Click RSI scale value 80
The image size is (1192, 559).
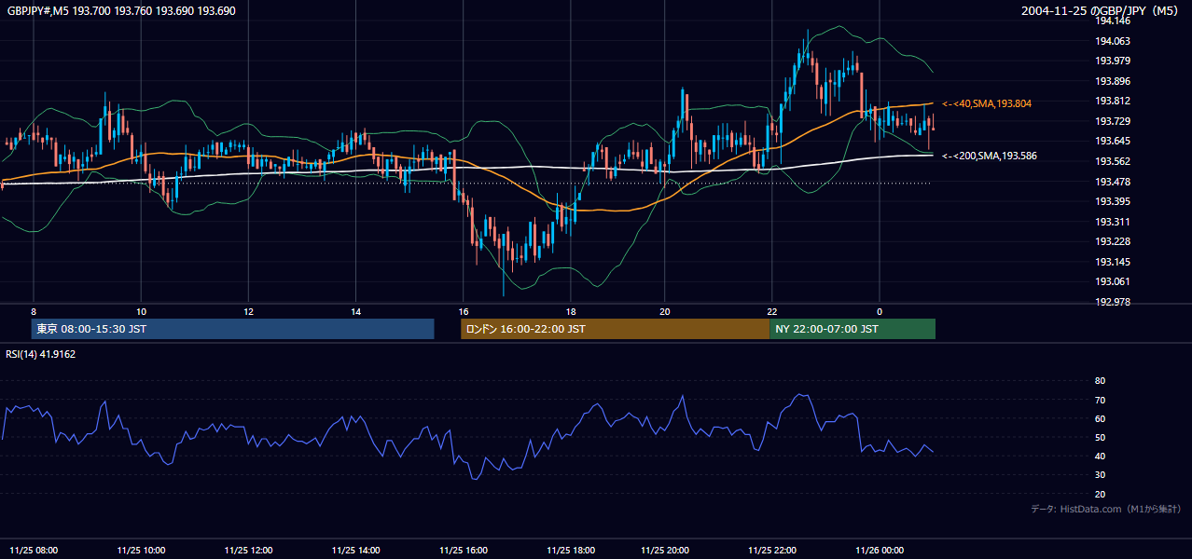[x=1100, y=381]
